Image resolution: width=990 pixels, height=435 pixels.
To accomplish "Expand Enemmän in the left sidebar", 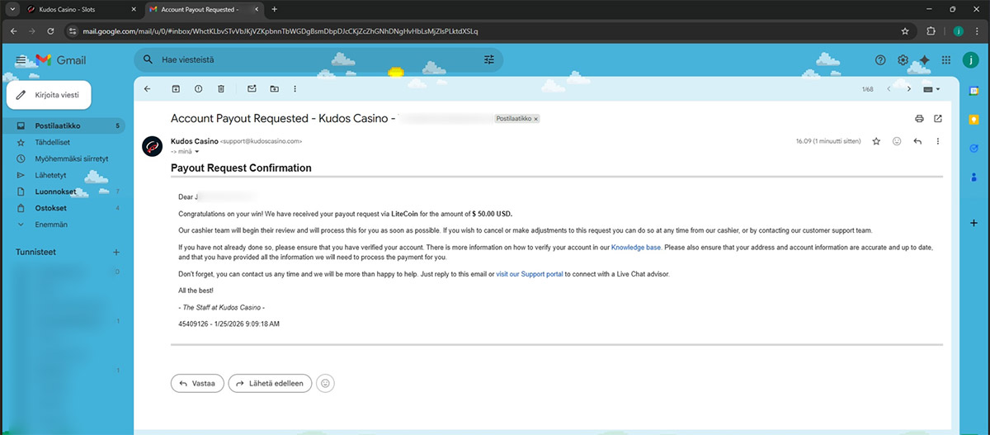I will click(x=51, y=225).
